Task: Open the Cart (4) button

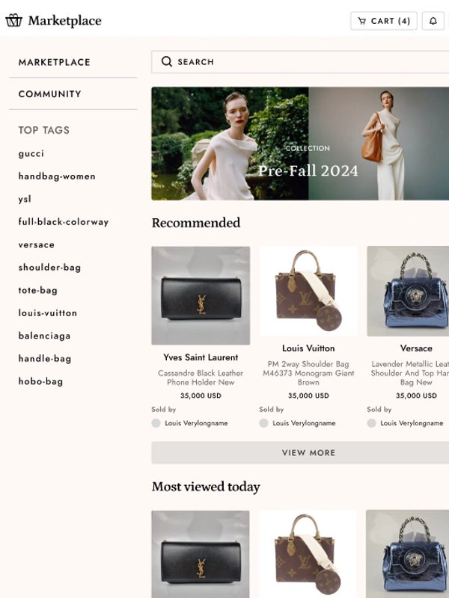Action: tap(384, 21)
